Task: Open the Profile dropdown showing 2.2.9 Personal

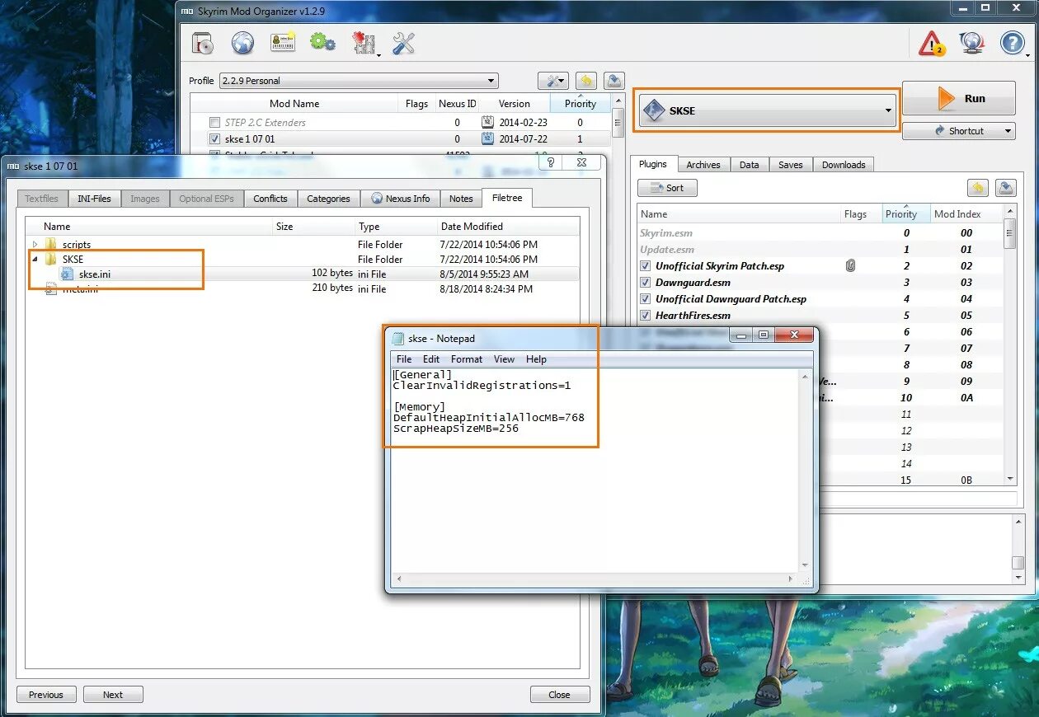Action: tap(358, 81)
